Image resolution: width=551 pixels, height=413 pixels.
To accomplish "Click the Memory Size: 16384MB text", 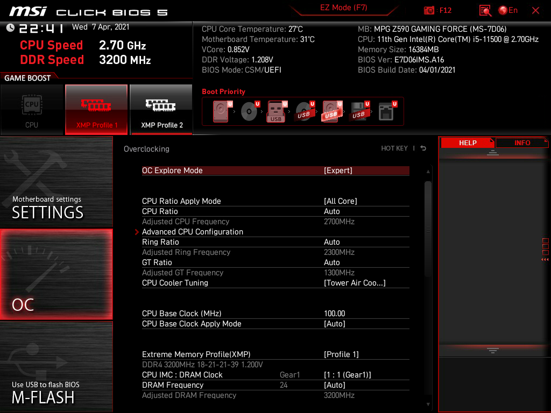I will tap(398, 49).
